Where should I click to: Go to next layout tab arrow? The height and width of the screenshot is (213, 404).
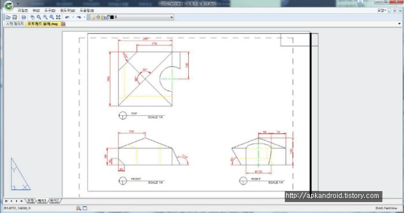pyautogui.click(x=16, y=201)
